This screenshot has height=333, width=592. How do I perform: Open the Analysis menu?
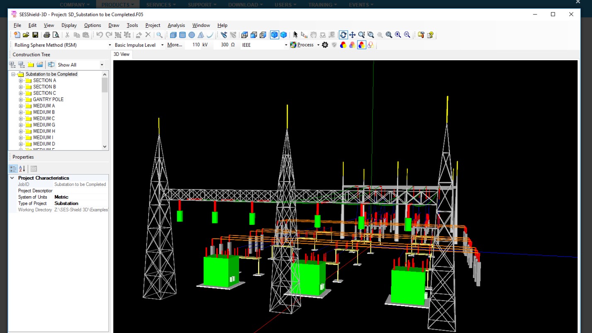pyautogui.click(x=176, y=25)
